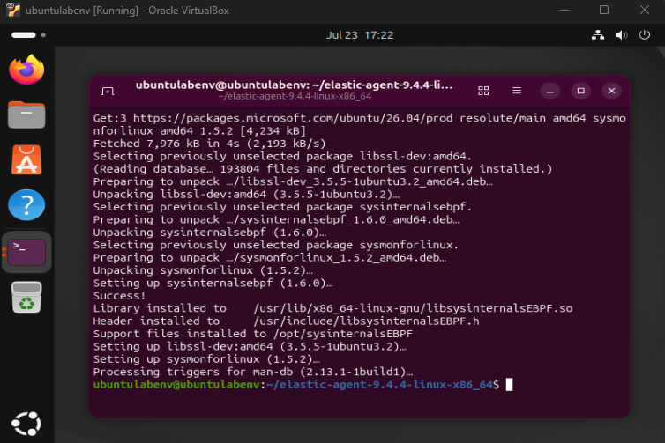Click path /opt/sysinternalsEBPF in output

tap(343, 334)
